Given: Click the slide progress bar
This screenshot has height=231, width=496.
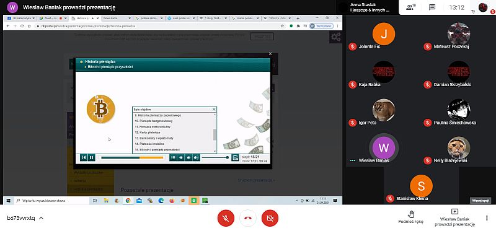Looking at the screenshot, I should point(132,157).
